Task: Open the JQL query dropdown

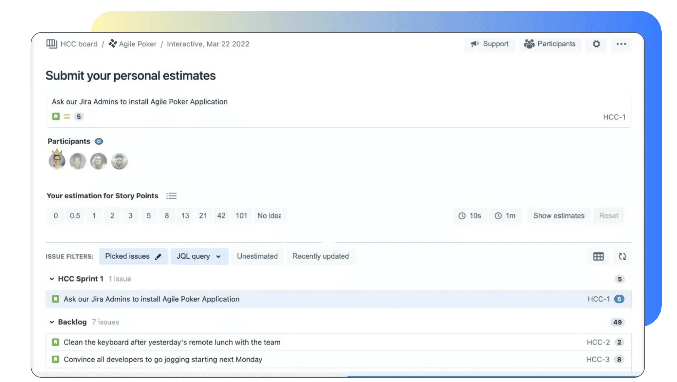Action: click(x=199, y=257)
